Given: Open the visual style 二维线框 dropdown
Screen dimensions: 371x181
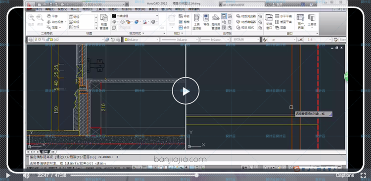Looking at the screenshot, I should click(135, 16).
